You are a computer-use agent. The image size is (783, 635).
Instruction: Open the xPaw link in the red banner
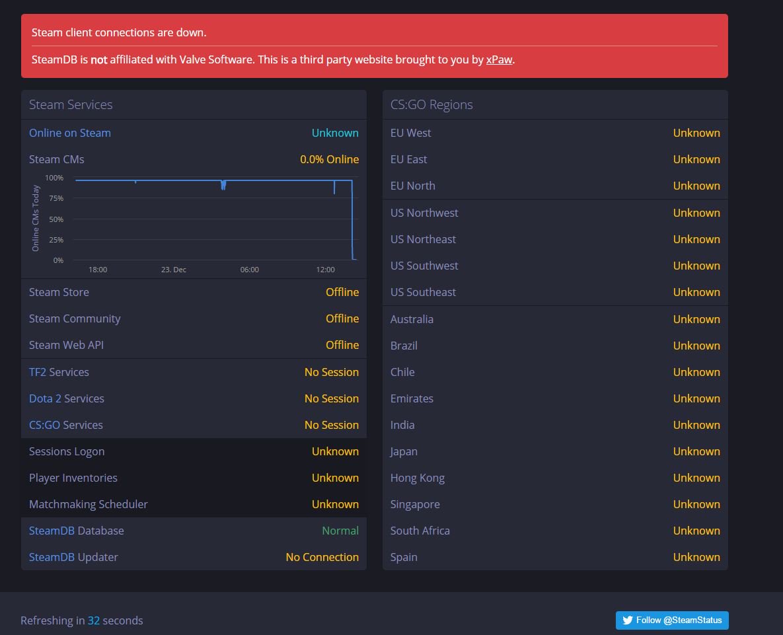499,59
